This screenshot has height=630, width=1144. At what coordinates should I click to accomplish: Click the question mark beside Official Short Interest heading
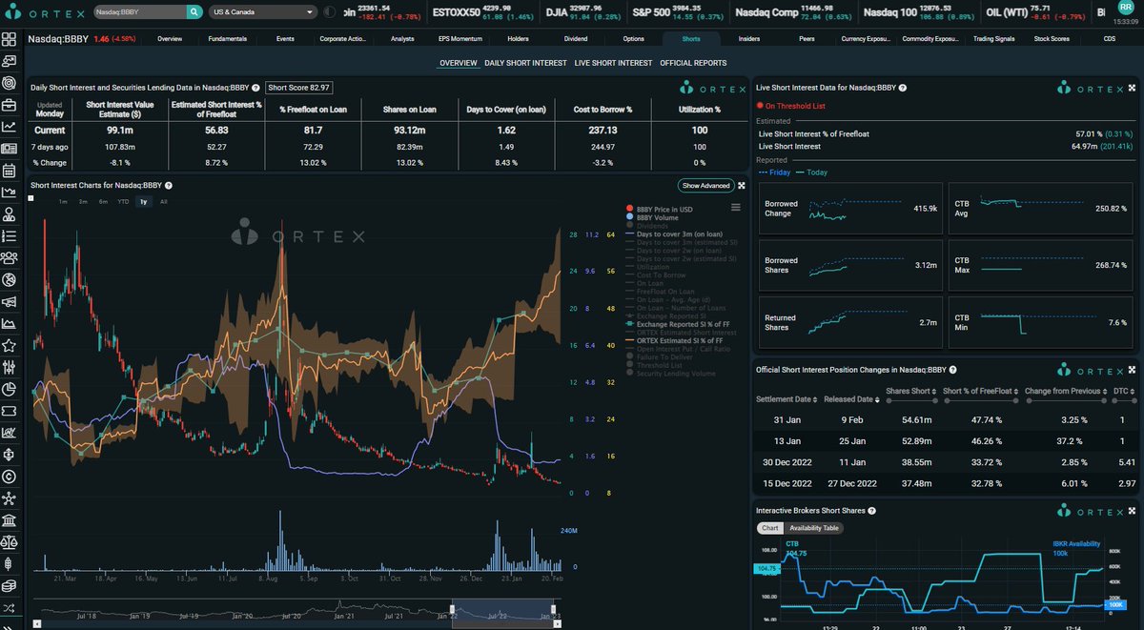[951, 370]
